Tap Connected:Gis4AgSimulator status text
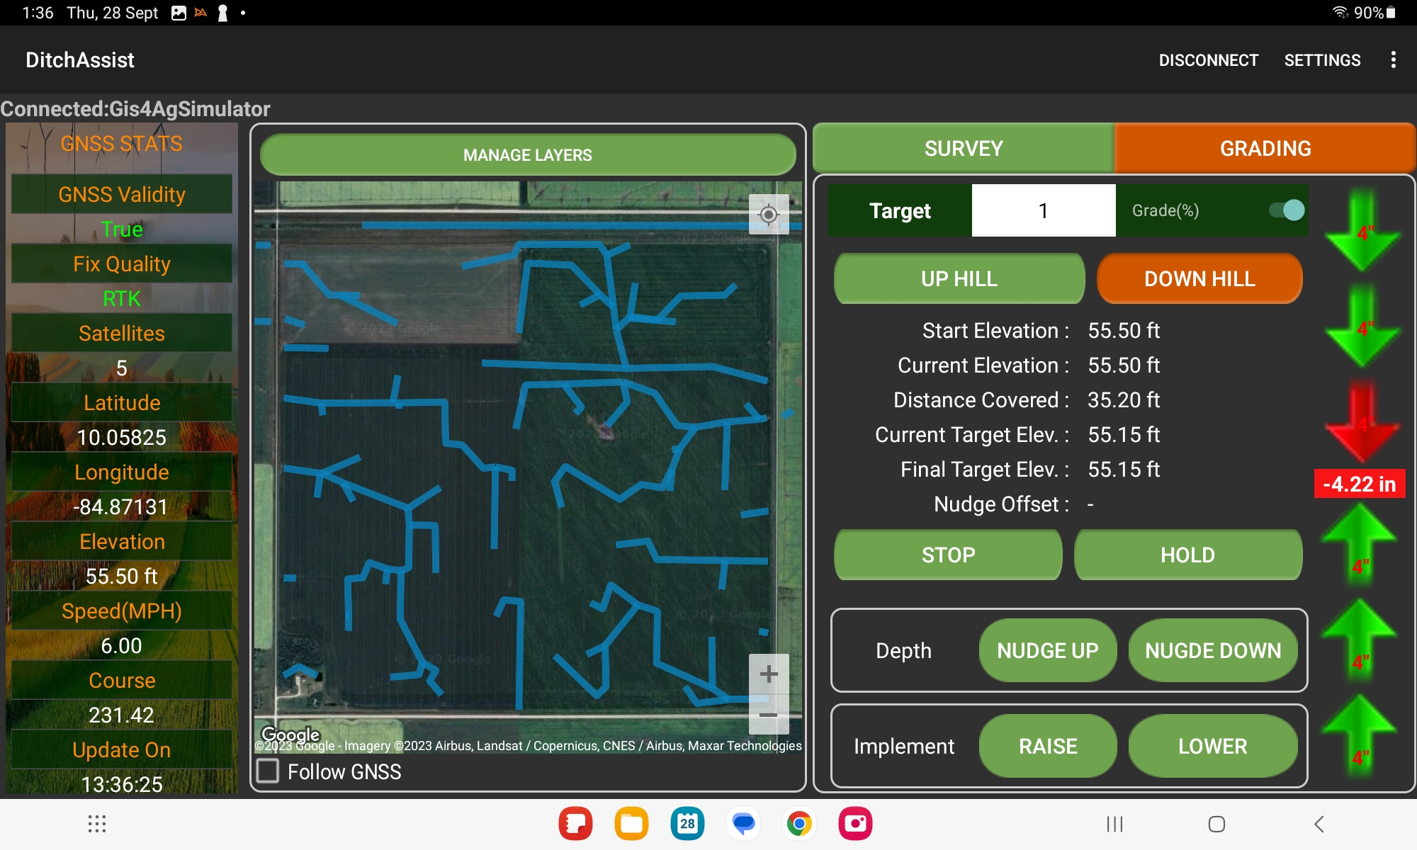Screen dimensions: 1417x850 (x=135, y=108)
